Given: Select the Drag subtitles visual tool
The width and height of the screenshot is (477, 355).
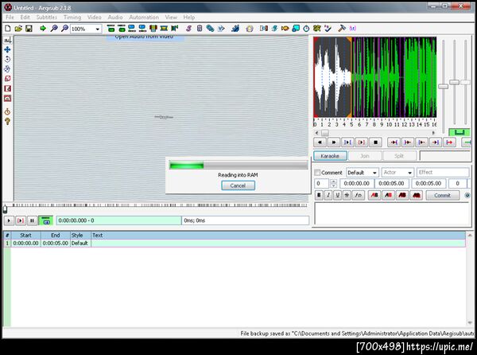Looking at the screenshot, I should coord(7,49).
